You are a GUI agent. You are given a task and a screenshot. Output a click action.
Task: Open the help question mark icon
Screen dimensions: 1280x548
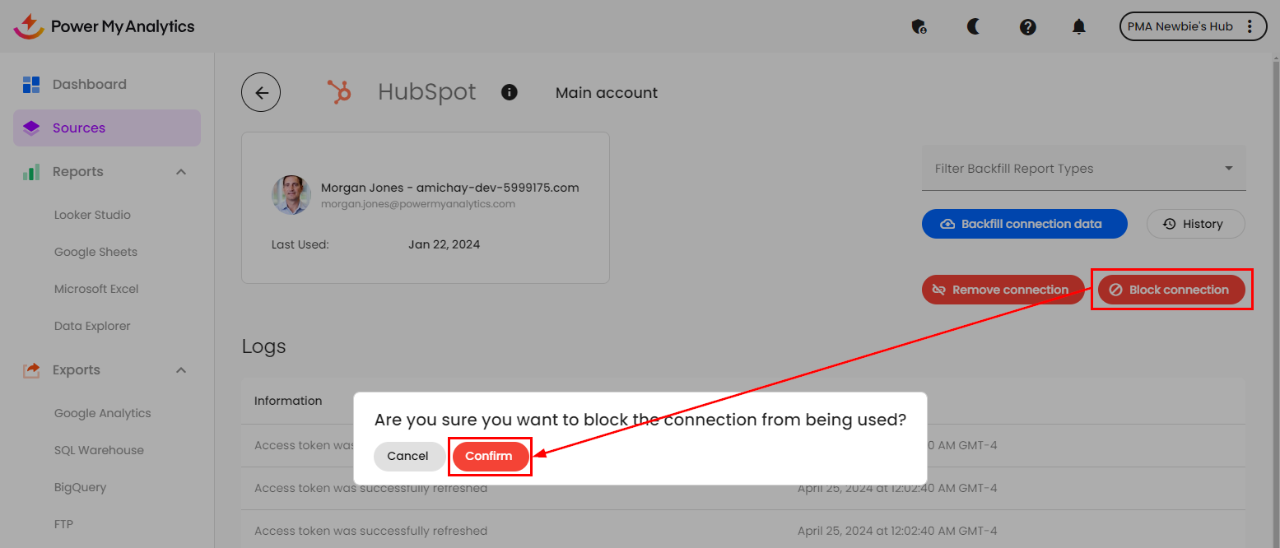(x=1027, y=27)
